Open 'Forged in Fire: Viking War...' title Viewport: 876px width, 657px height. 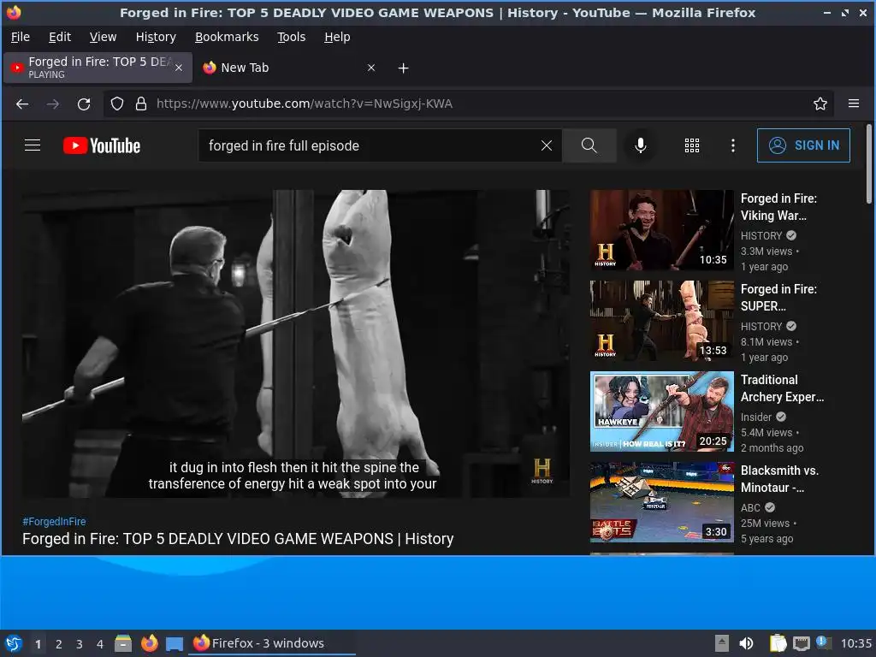coord(778,207)
